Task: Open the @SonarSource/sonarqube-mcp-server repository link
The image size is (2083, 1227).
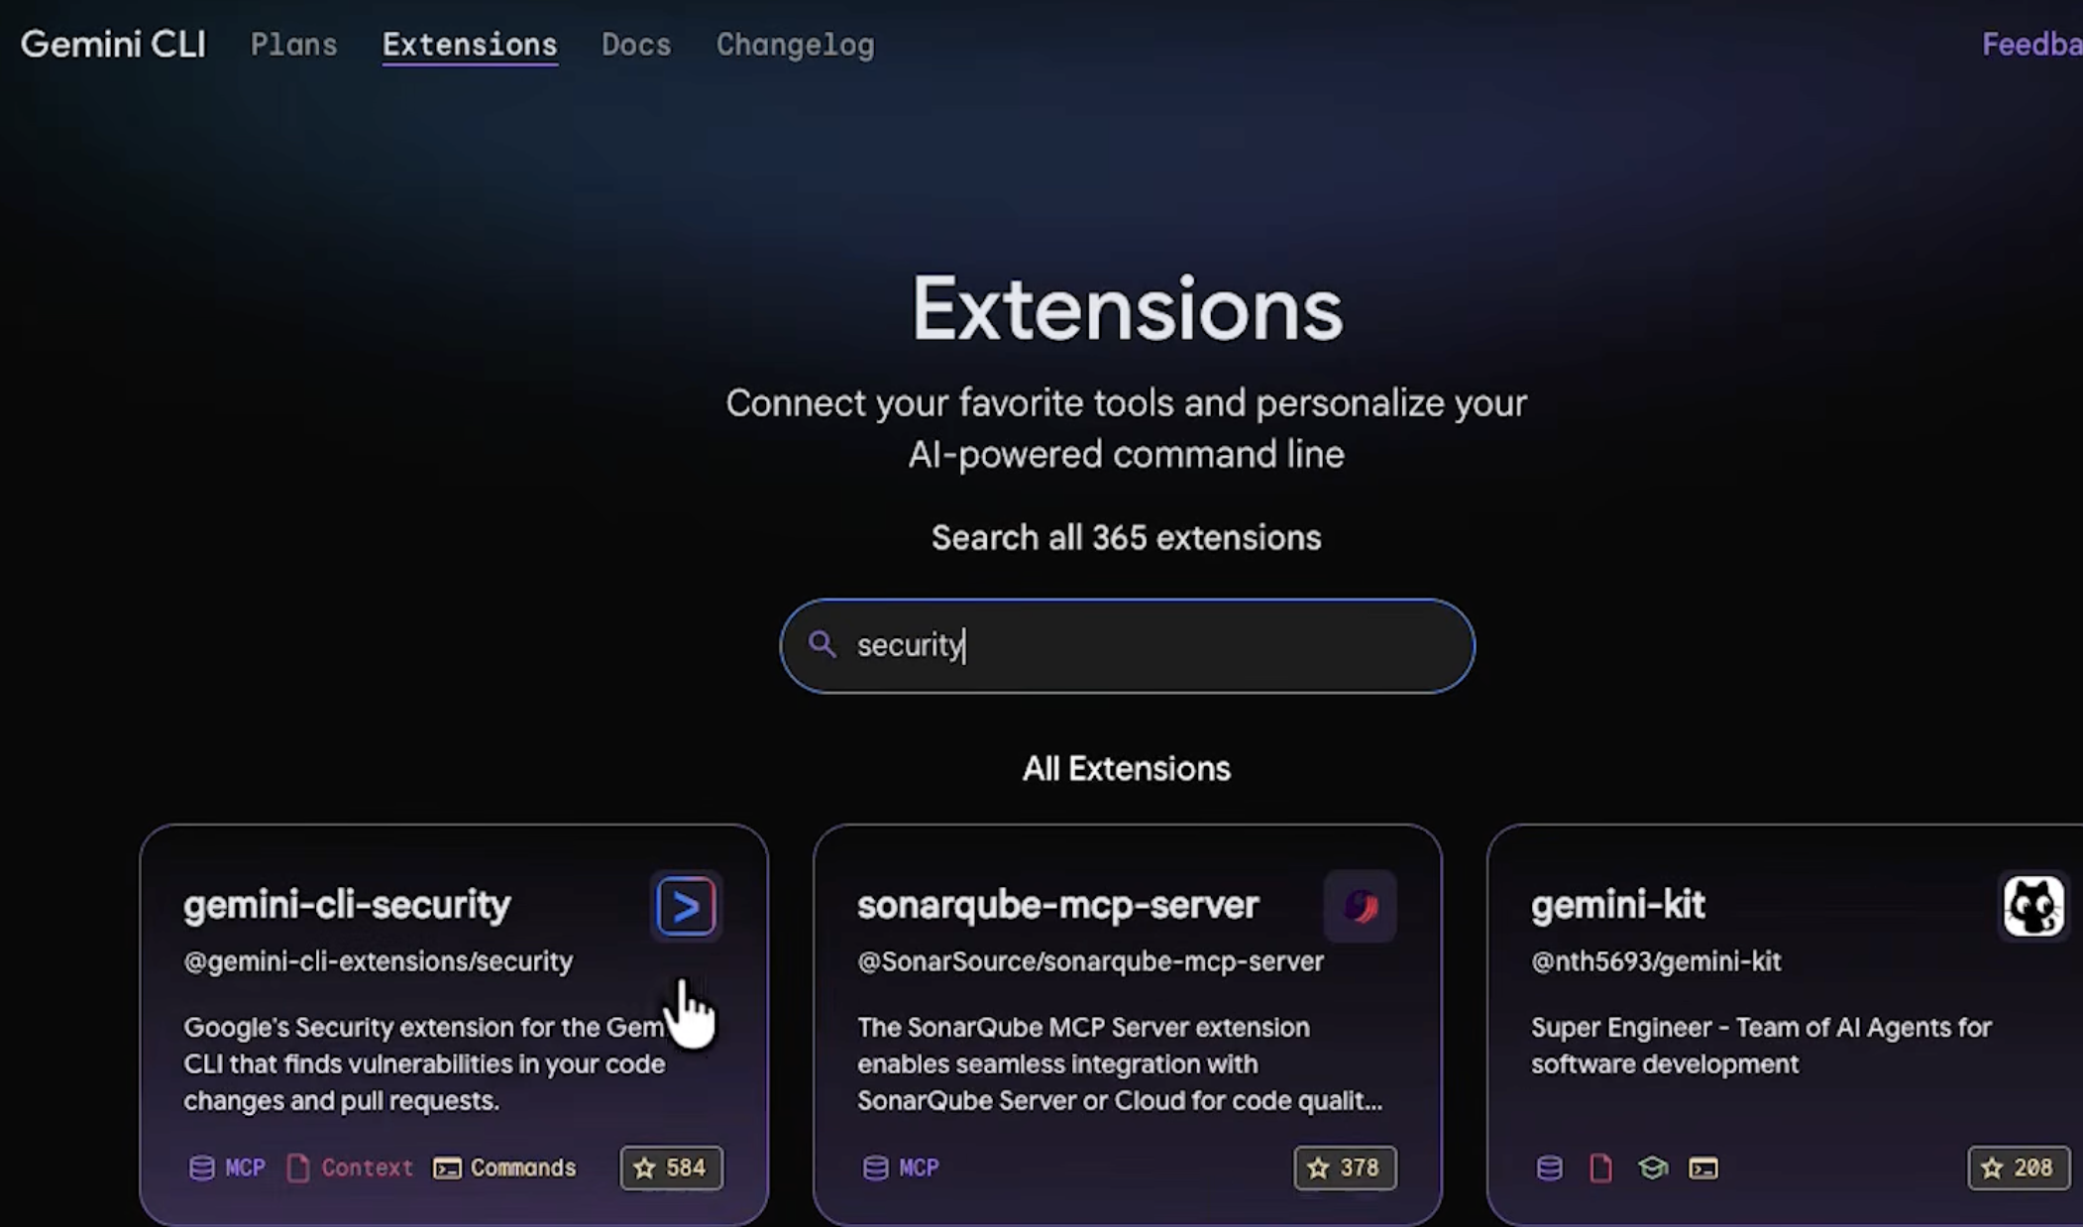Action: point(1090,961)
